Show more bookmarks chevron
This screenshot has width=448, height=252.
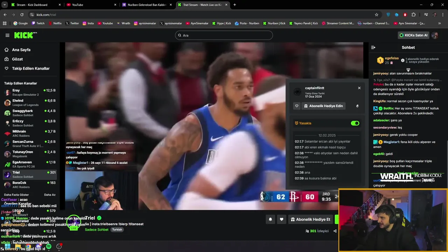point(439,23)
